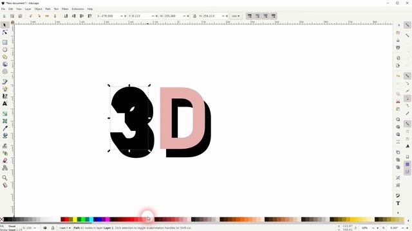Toggle current layer visibility eye
Image resolution: width=412 pixels, height=231 pixels.
pyautogui.click(x=45, y=228)
